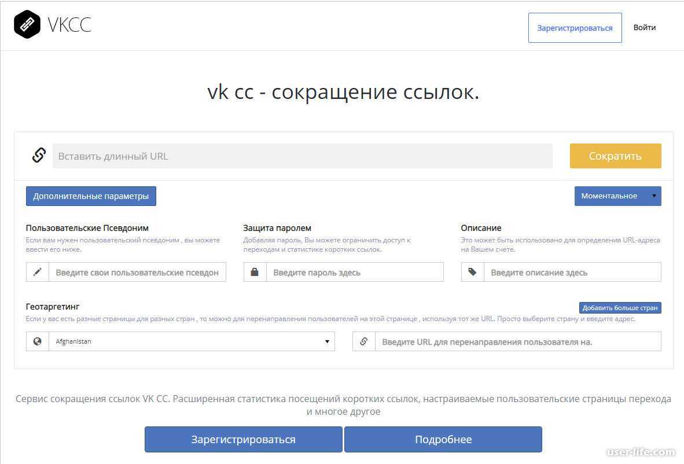684x464 pixels.
Task: Click the VKCC hexagon logo icon
Action: pos(27,24)
